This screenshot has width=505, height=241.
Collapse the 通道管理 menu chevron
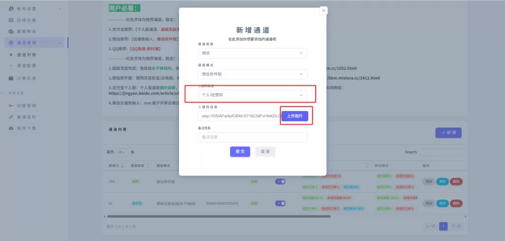[x=59, y=43]
